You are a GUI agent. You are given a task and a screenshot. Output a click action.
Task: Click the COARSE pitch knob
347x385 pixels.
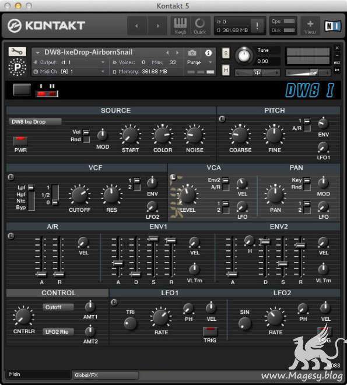(x=240, y=135)
